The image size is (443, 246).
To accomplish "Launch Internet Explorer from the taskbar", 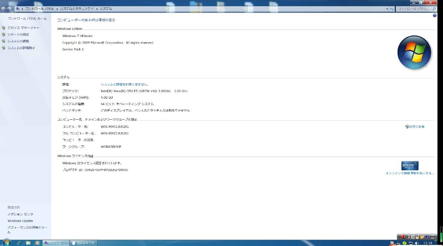I will pyautogui.click(x=19, y=243).
